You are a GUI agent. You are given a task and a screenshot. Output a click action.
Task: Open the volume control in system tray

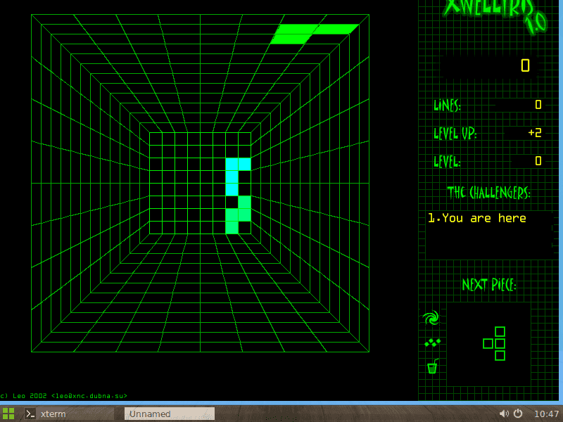pos(504,414)
